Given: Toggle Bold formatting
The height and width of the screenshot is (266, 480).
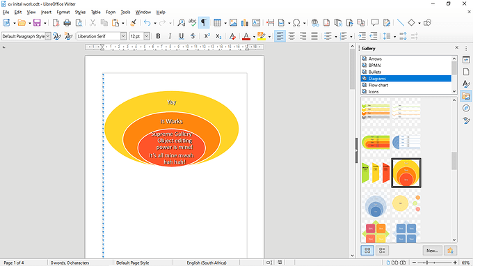Looking at the screenshot, I should tap(158, 36).
